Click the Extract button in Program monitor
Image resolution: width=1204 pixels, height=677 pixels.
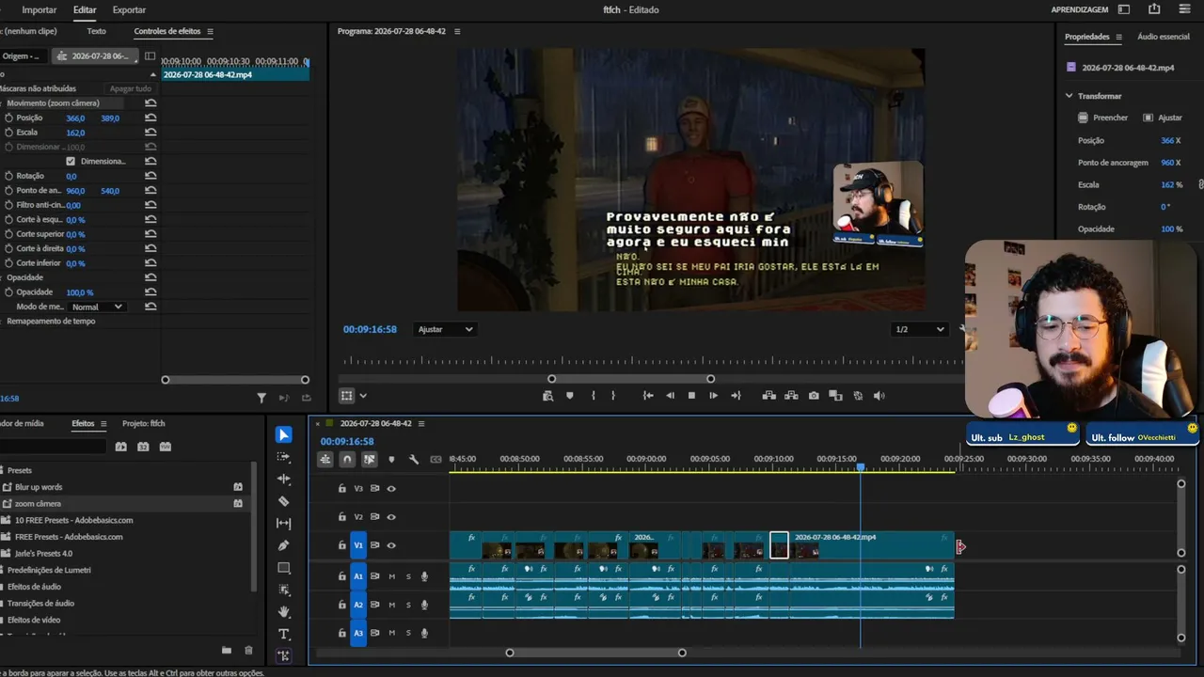(791, 396)
